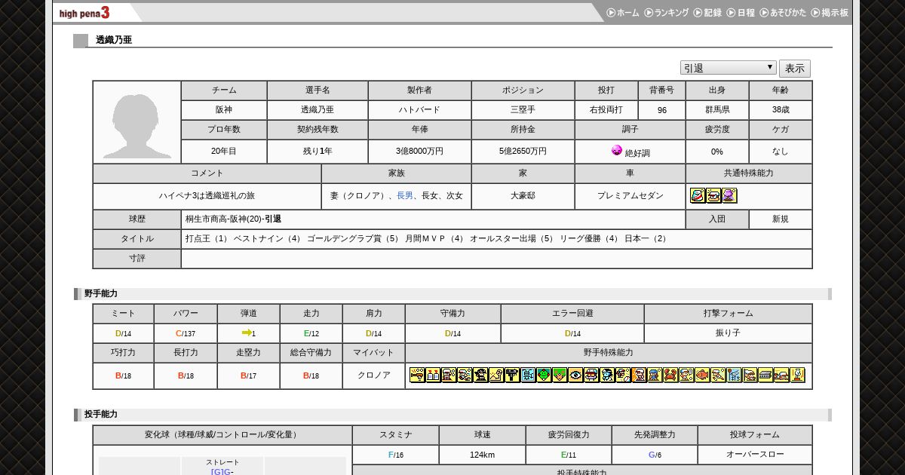Click the 20年目 pro years cell
Viewport: 905px width, 475px height.
point(224,152)
